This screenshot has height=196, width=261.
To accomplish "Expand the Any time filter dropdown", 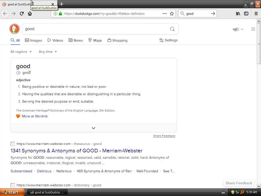I will tap(48, 52).
